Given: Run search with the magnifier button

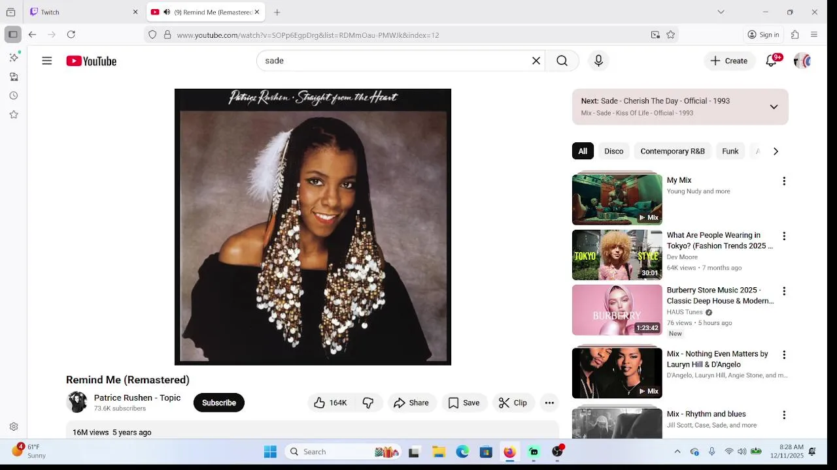Looking at the screenshot, I should tap(562, 61).
